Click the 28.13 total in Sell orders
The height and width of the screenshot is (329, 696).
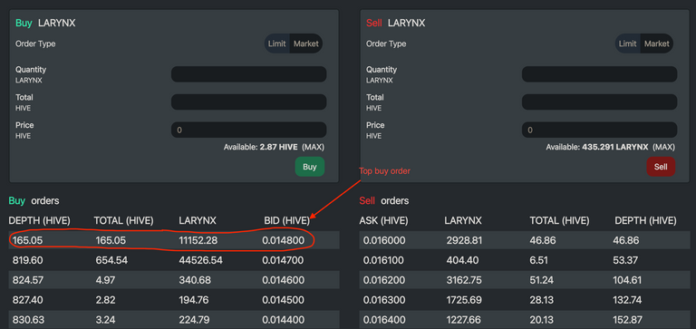point(541,300)
